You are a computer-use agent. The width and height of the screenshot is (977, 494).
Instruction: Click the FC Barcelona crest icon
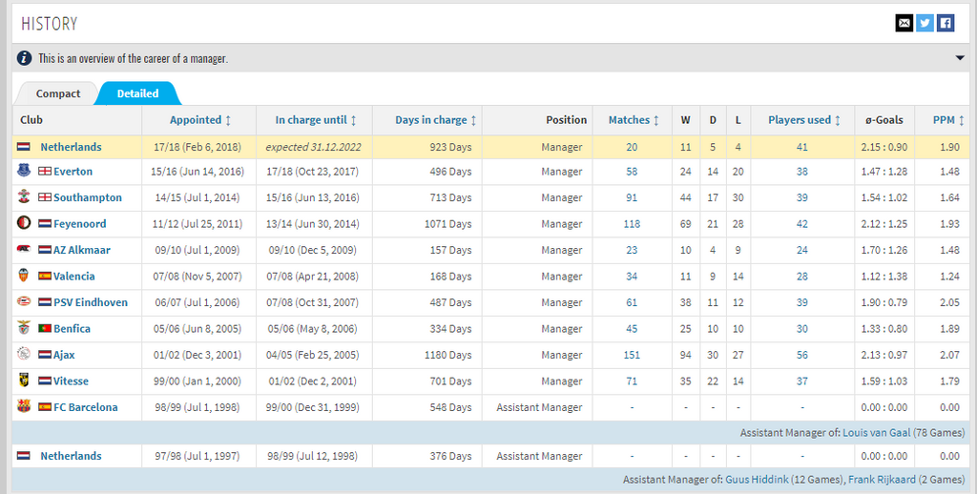[24, 406]
